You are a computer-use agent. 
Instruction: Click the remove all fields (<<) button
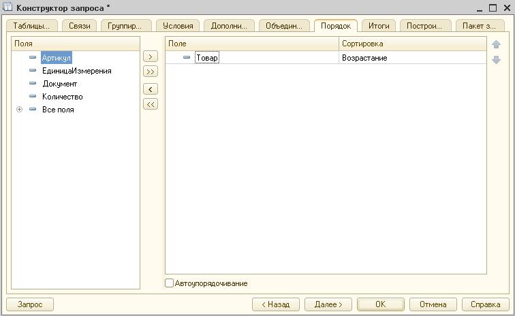click(150, 104)
